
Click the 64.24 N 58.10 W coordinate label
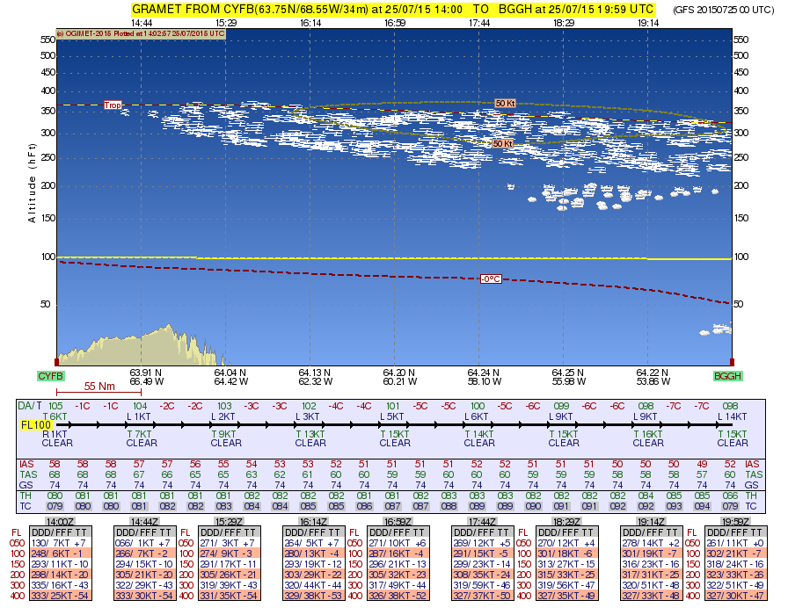click(479, 377)
